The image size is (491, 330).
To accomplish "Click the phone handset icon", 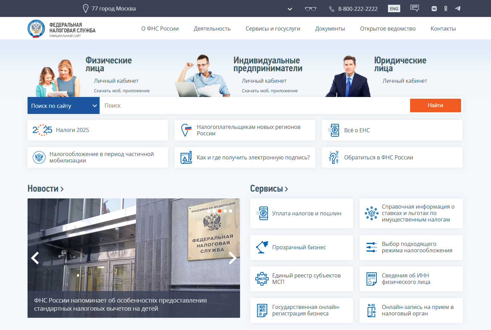I will click(332, 9).
